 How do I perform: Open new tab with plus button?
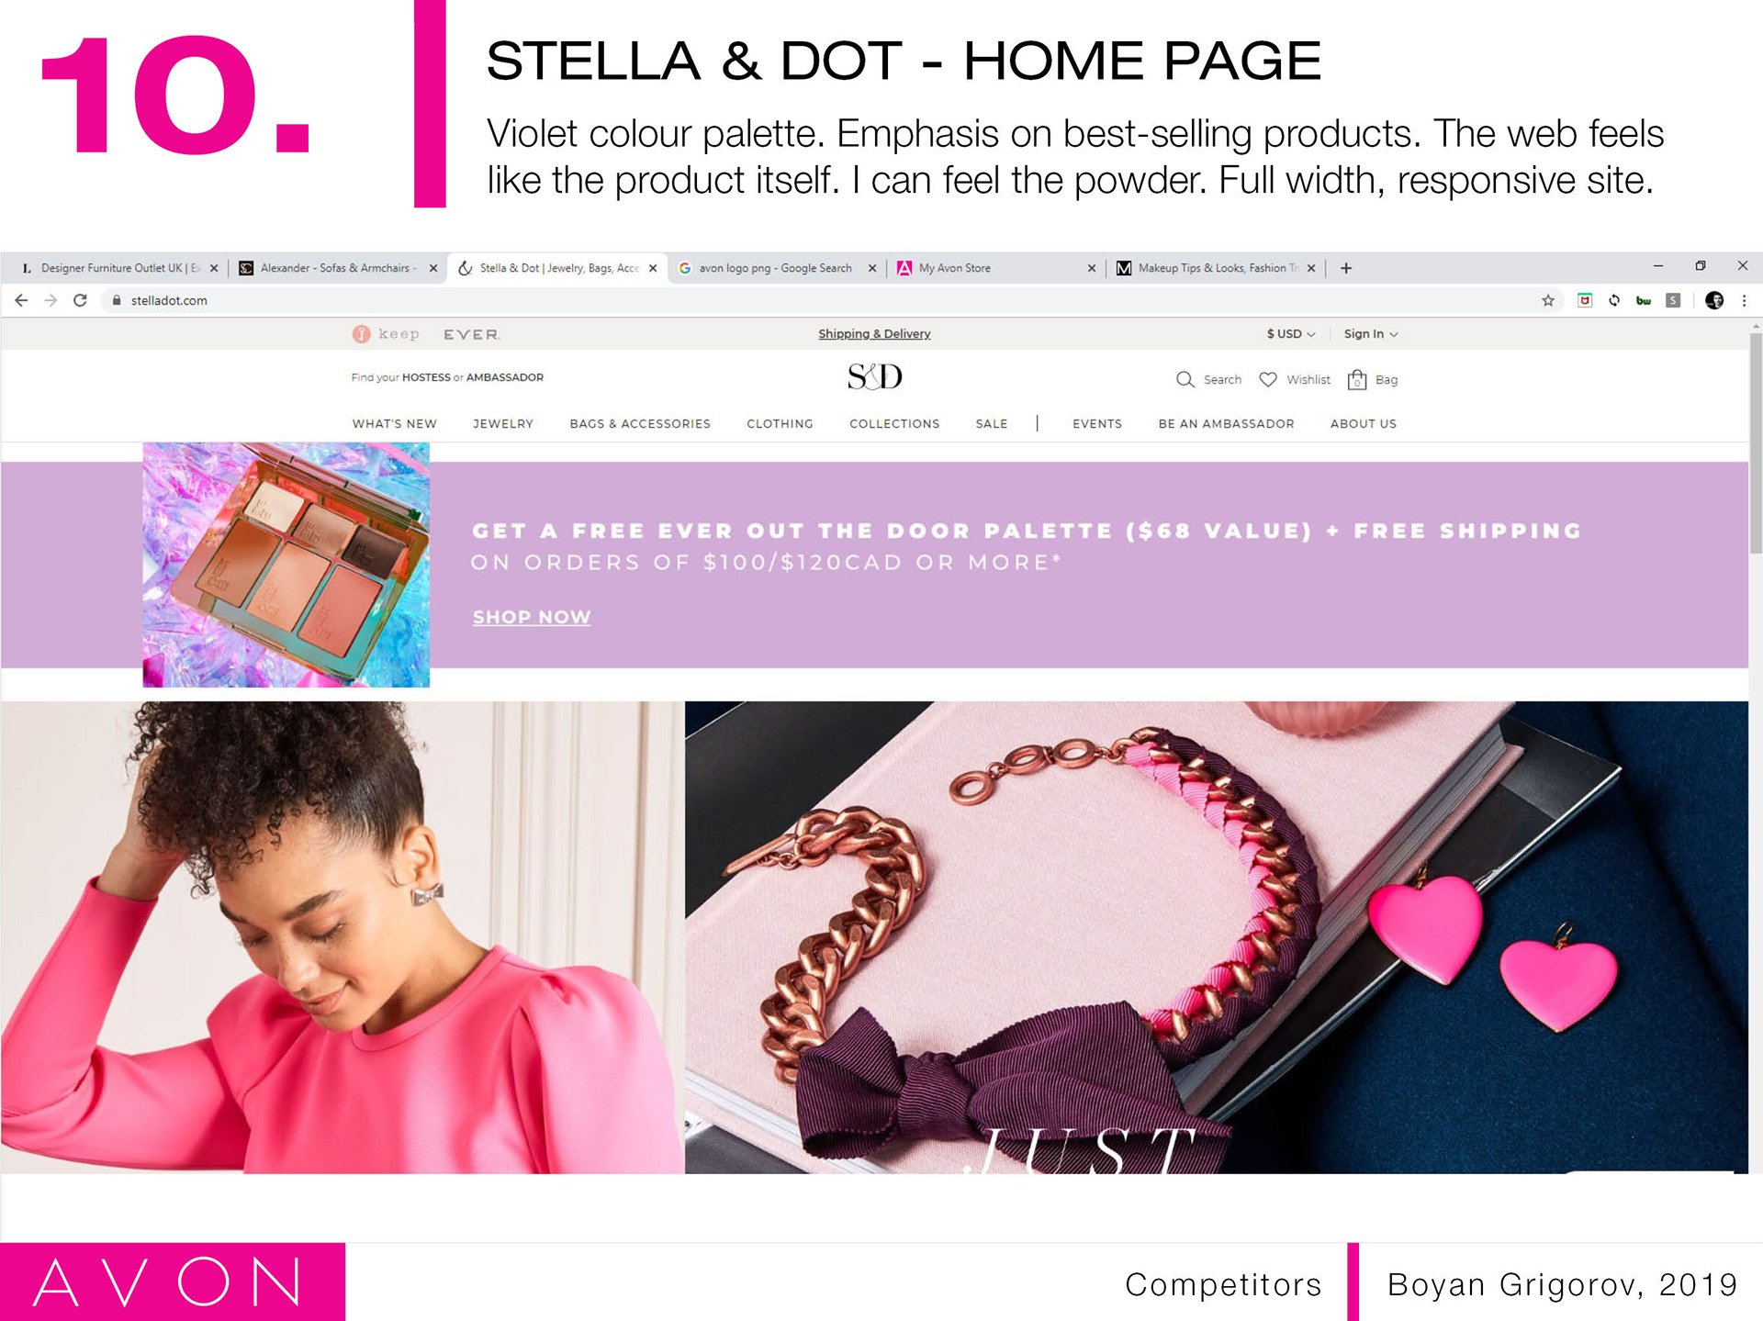click(x=1346, y=268)
